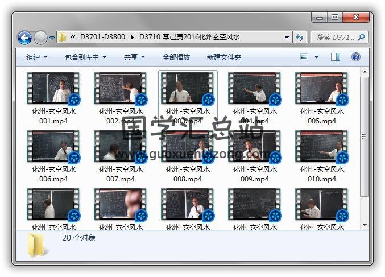Click 全部播放 button

tap(176, 57)
